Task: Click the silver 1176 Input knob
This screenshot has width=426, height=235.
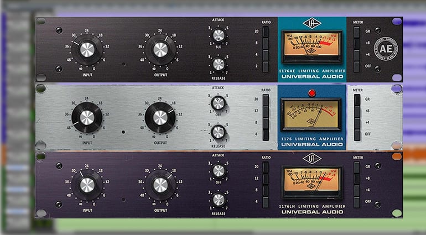Action: coord(87,117)
